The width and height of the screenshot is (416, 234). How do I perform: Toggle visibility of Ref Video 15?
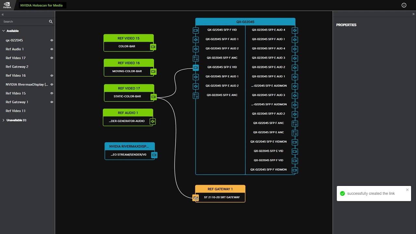[x=52, y=93]
